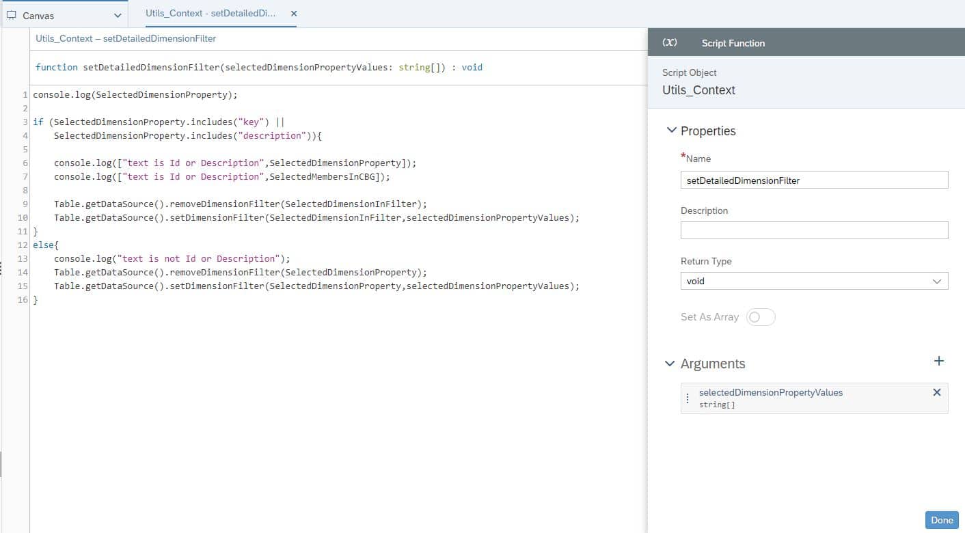Screen dimensions: 965x533
Task: Click the Utils_Context – setDetailedDimensionFilter breadcrumb header
Action: [126, 38]
